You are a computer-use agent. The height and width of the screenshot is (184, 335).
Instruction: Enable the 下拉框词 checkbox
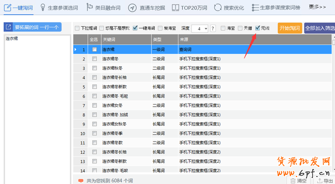(77, 28)
